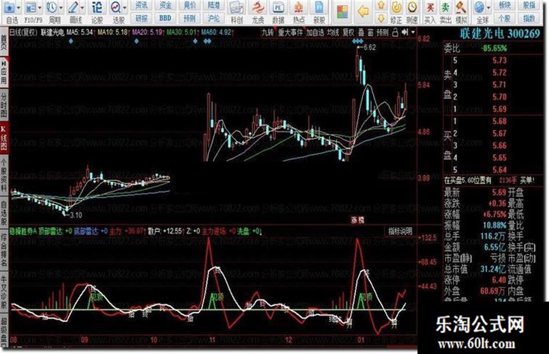549x354 pixels.
Task: Click the 指数 index button
Action: coord(529,18)
